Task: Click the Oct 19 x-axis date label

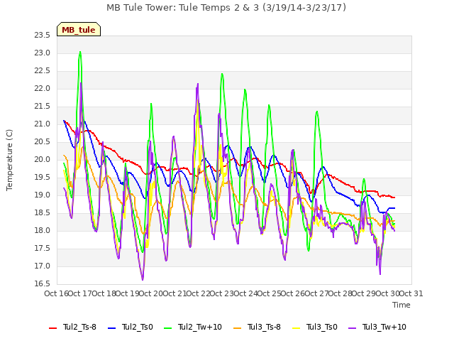Action: [128, 293]
